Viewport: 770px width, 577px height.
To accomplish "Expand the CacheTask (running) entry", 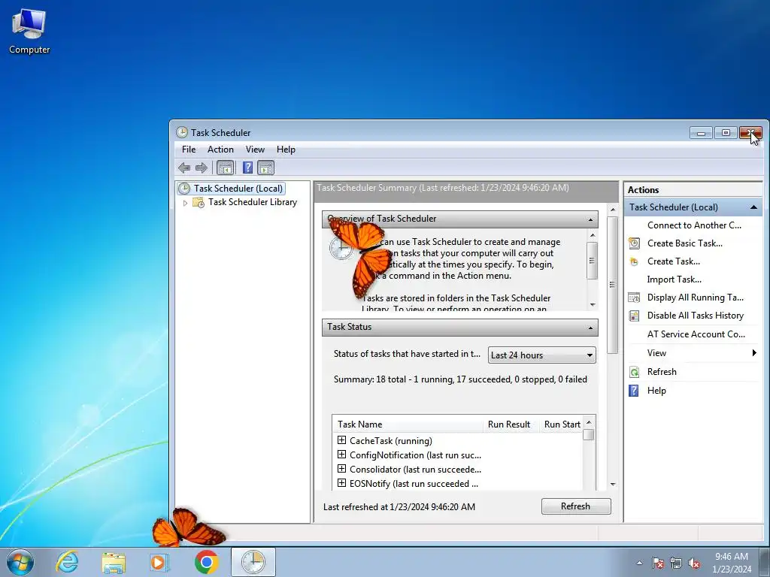I will click(x=342, y=440).
